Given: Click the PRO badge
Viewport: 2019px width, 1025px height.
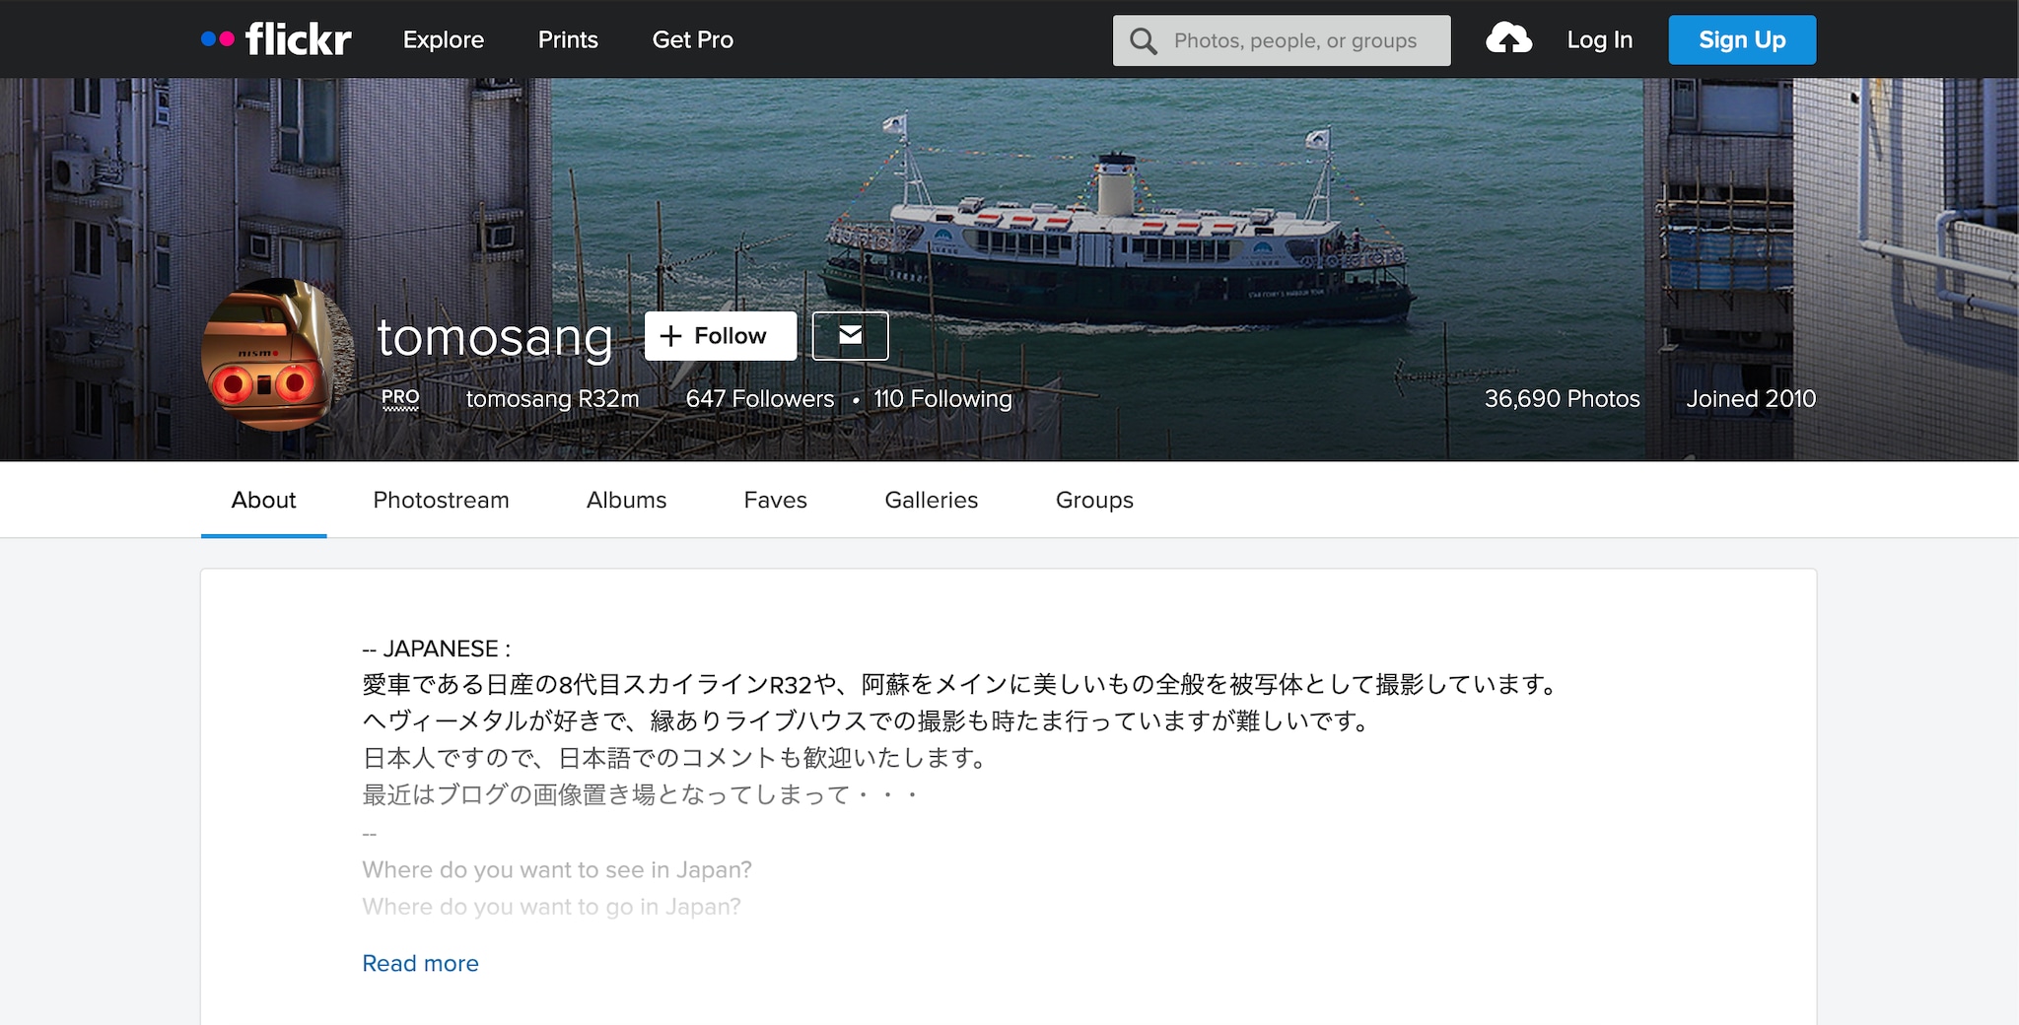Looking at the screenshot, I should click(400, 398).
